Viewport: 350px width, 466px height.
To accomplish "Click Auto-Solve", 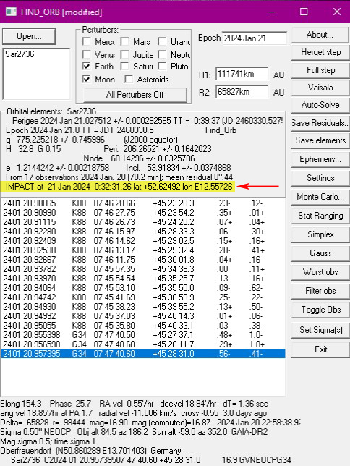I will click(x=320, y=105).
